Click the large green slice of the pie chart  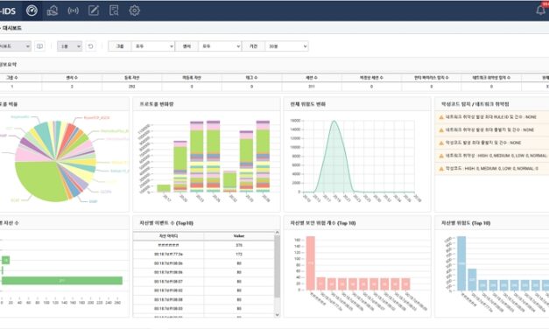39,180
